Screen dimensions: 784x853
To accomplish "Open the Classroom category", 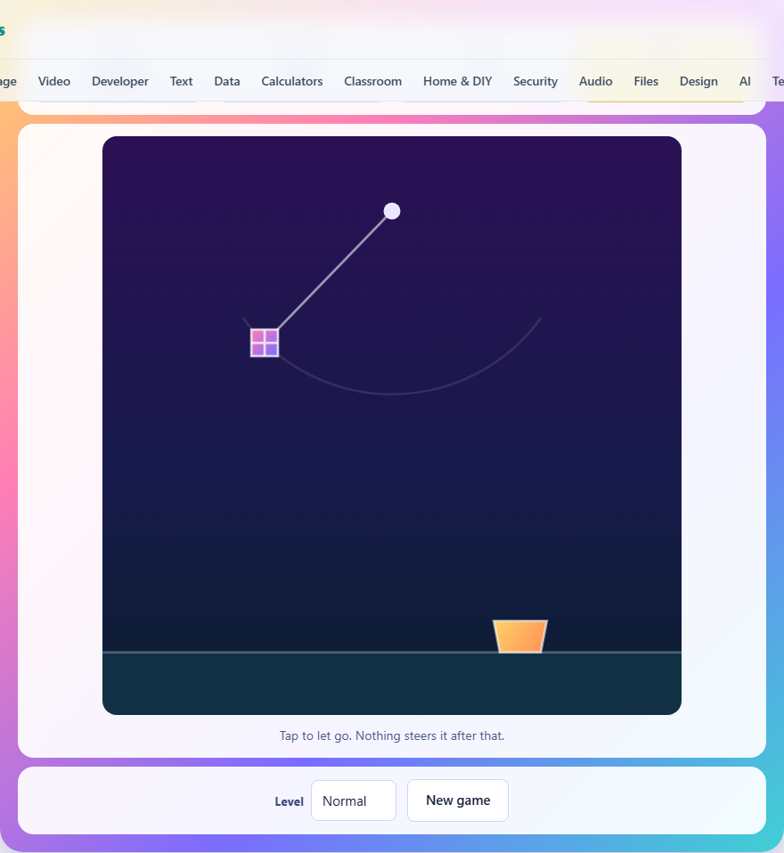I will [x=373, y=81].
